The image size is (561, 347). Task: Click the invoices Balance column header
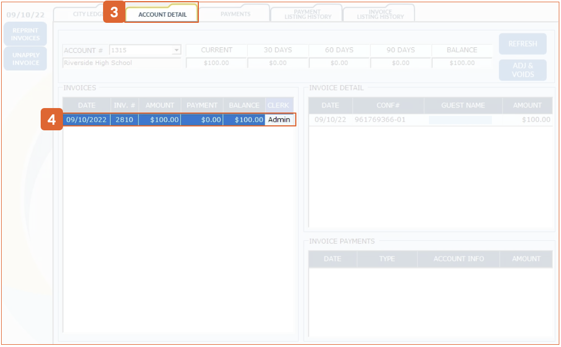[244, 105]
